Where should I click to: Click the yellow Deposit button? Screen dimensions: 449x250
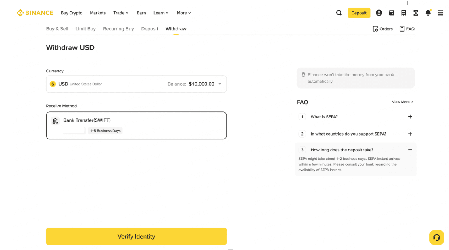coord(359,13)
